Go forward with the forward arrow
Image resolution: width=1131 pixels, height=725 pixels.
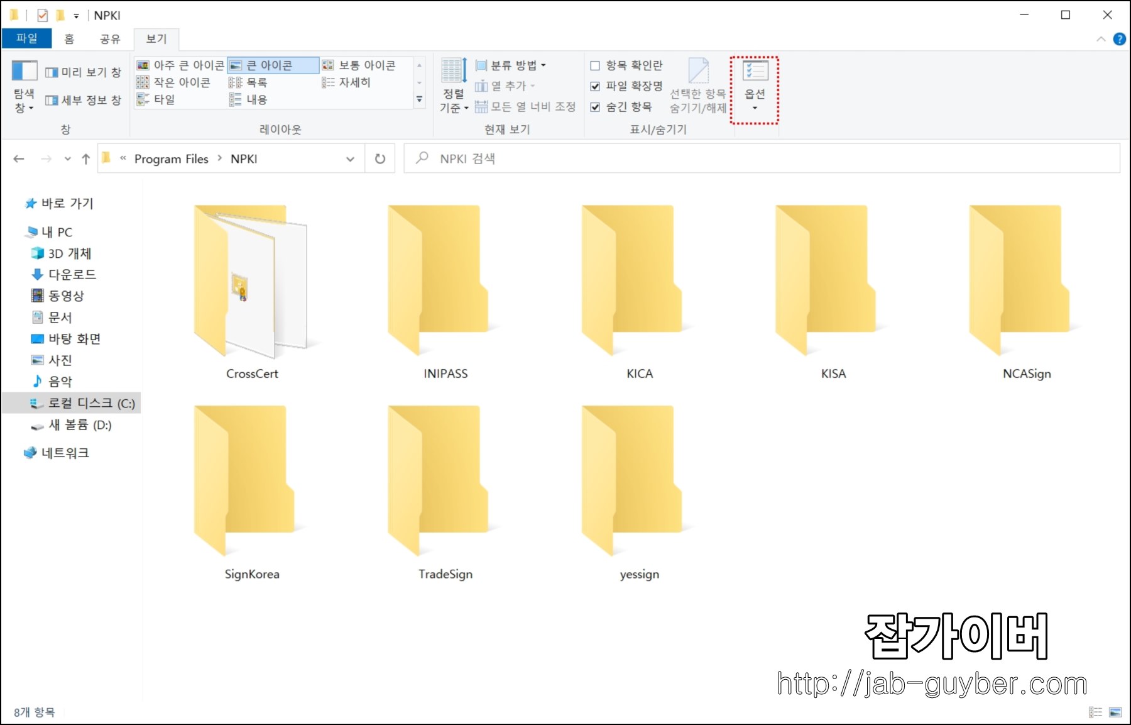46,159
